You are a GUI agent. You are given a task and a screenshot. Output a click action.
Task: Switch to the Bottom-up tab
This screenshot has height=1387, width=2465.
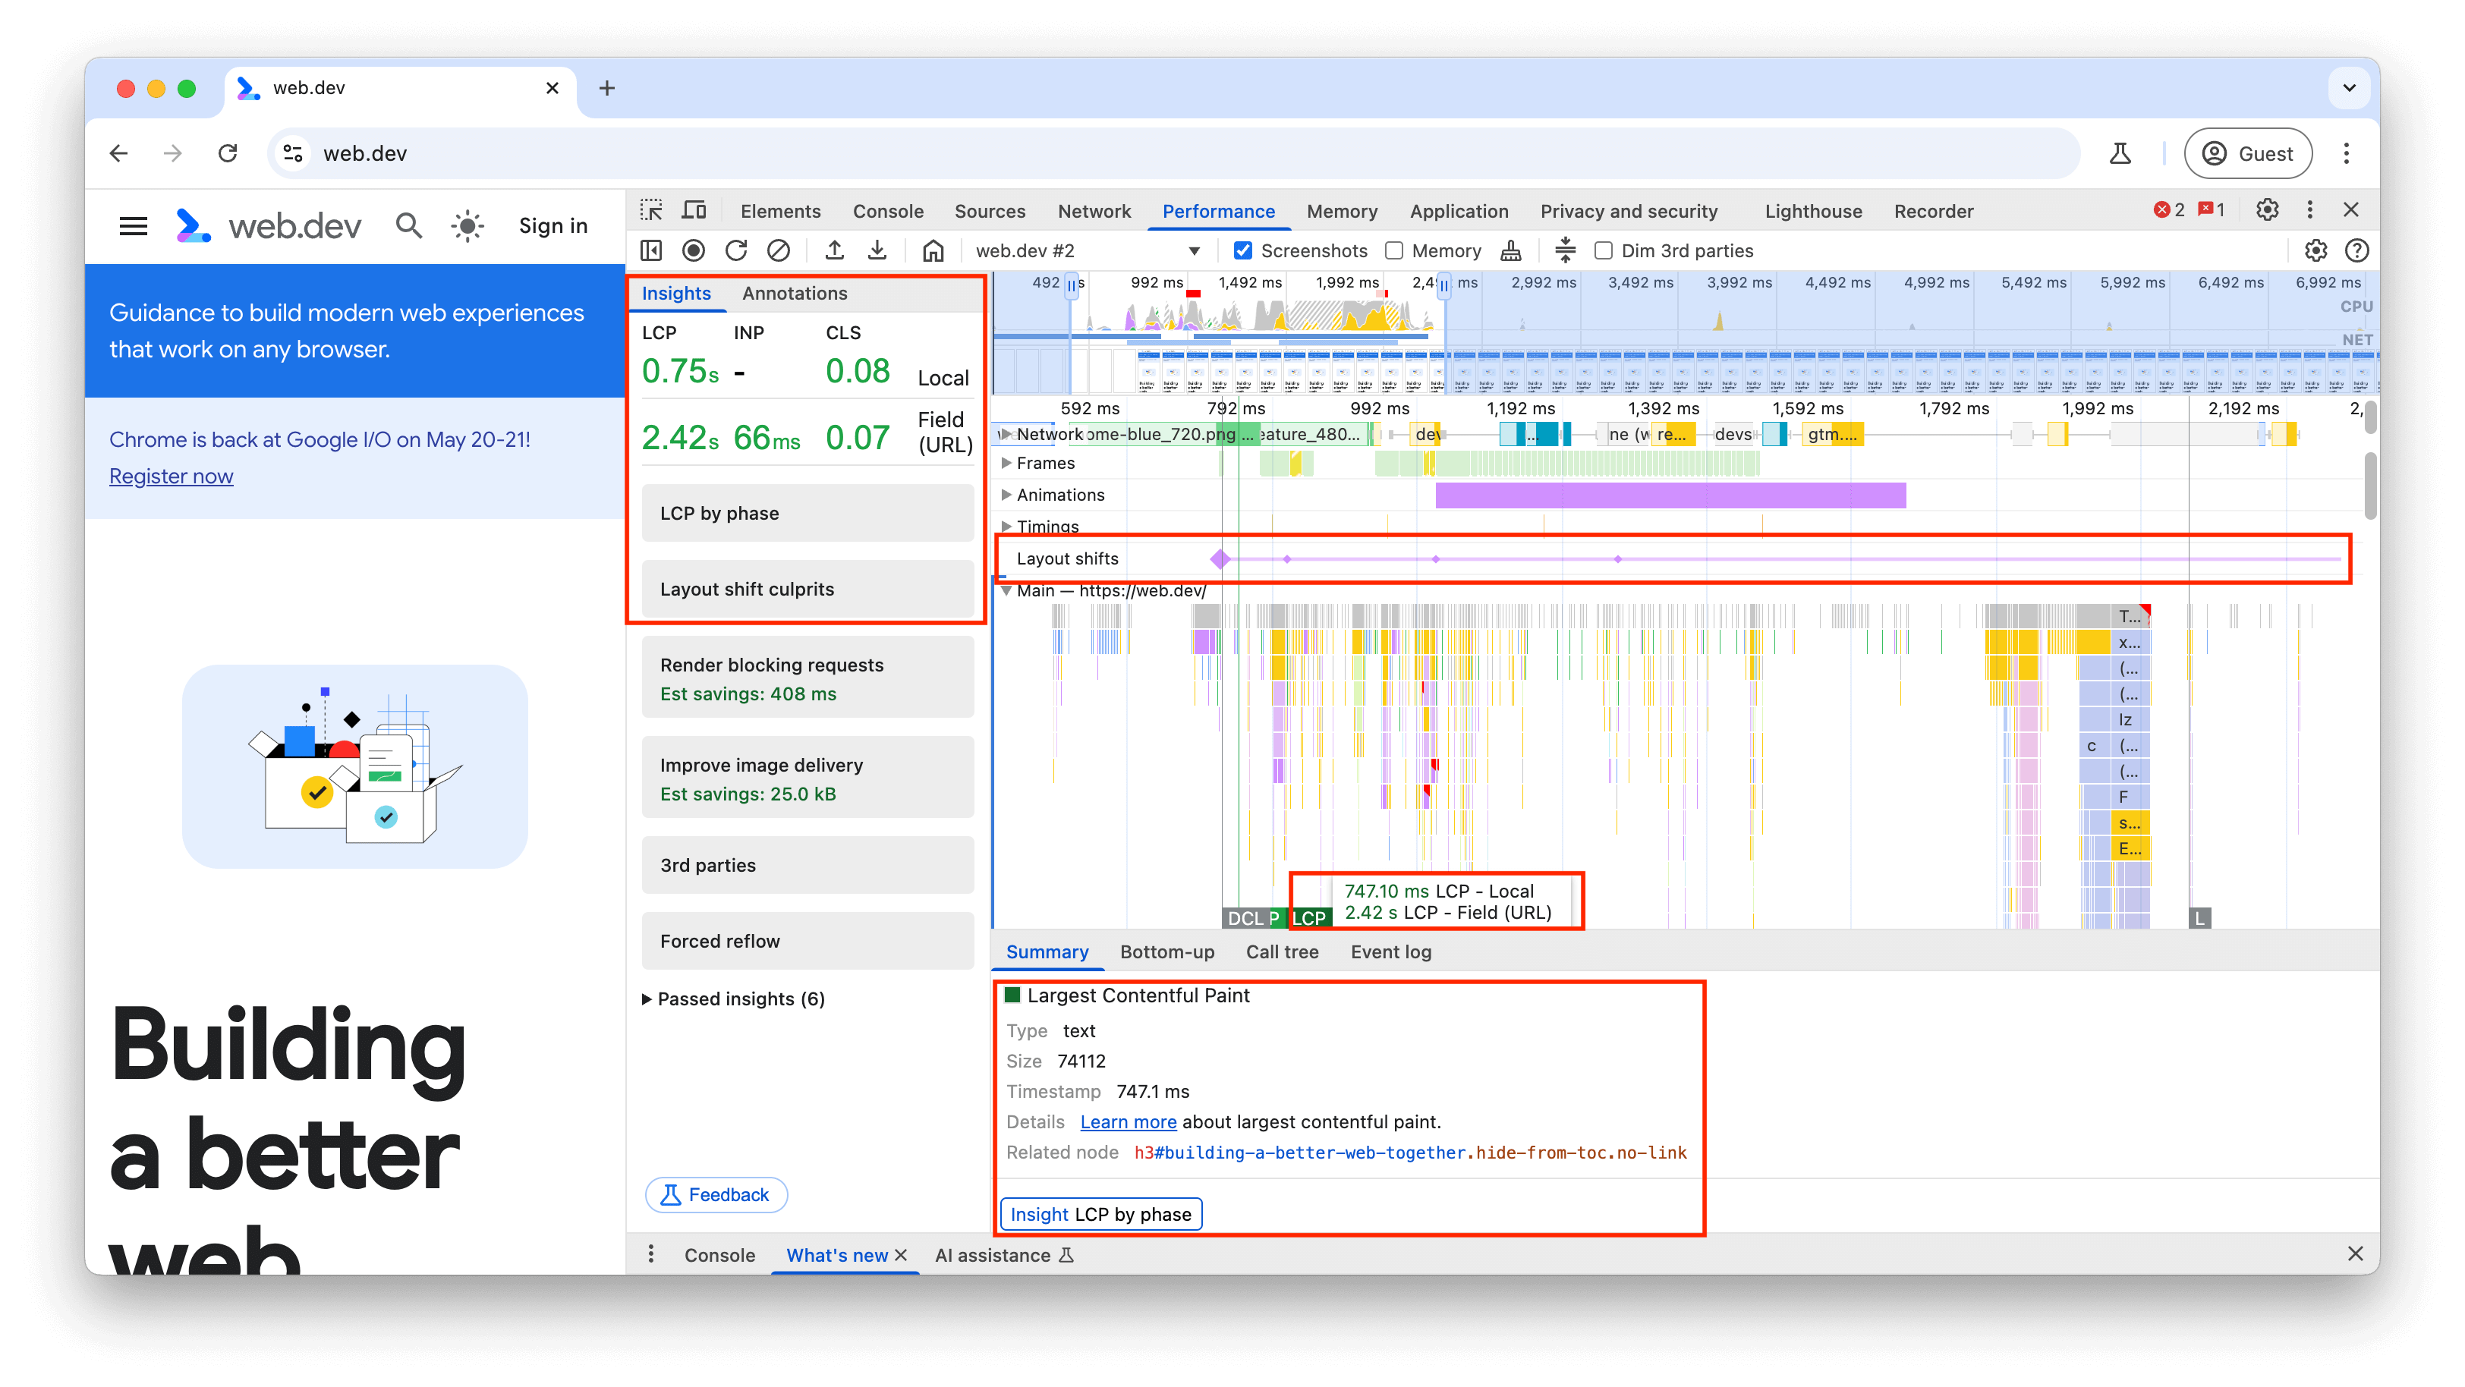pyautogui.click(x=1166, y=950)
